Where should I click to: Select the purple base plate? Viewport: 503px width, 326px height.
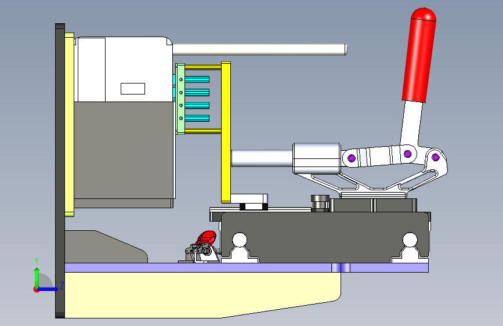pos(247,267)
